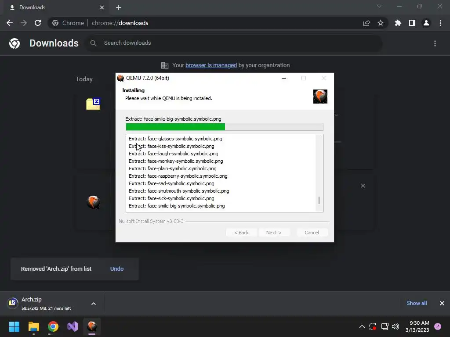Click the Back button in QEMU installer
The height and width of the screenshot is (337, 450).
point(241,233)
